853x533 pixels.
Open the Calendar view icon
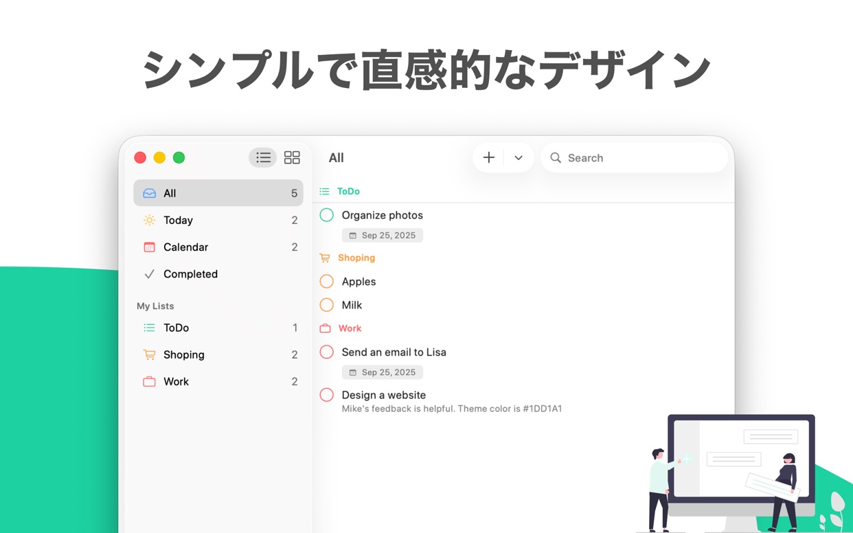(x=149, y=247)
